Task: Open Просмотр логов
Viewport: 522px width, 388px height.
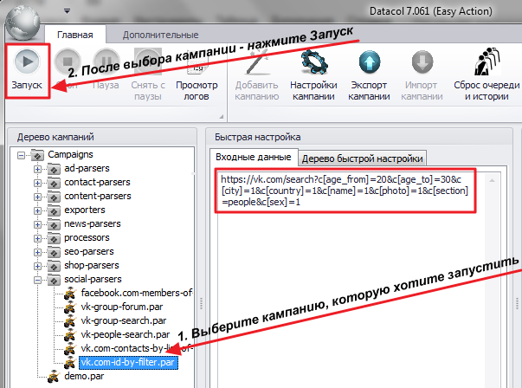Action: click(x=197, y=91)
